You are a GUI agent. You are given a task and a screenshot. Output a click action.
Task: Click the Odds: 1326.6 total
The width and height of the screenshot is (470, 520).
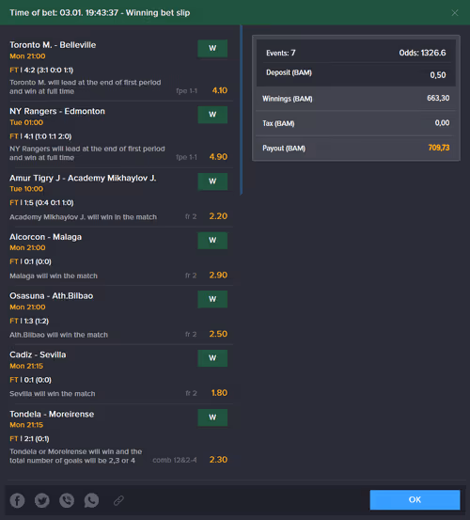[x=422, y=53]
